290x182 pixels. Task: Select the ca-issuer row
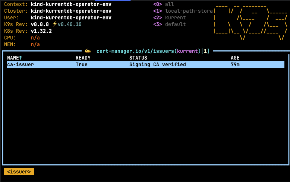click(21, 64)
